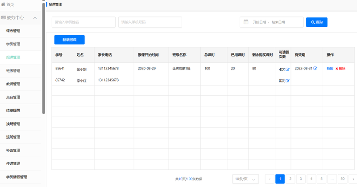The height and width of the screenshot is (187, 357).
Task: Click the pagination ellipsis button
Action: point(332,179)
